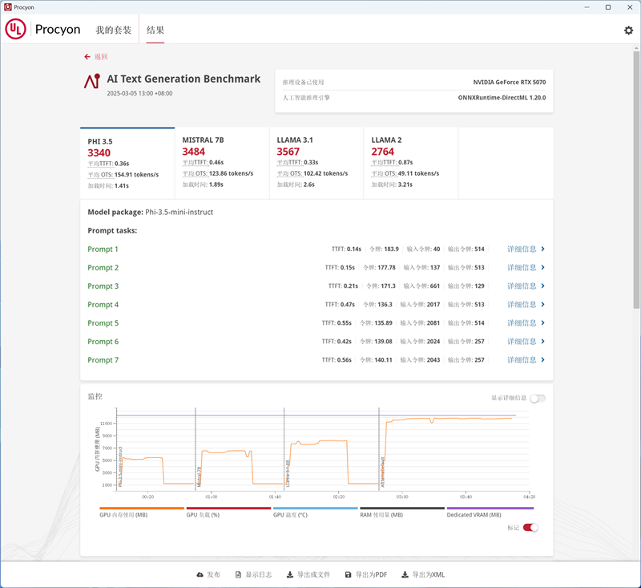Select the LLAMA 3.1 result tab
The width and height of the screenshot is (641, 588).
click(x=316, y=164)
